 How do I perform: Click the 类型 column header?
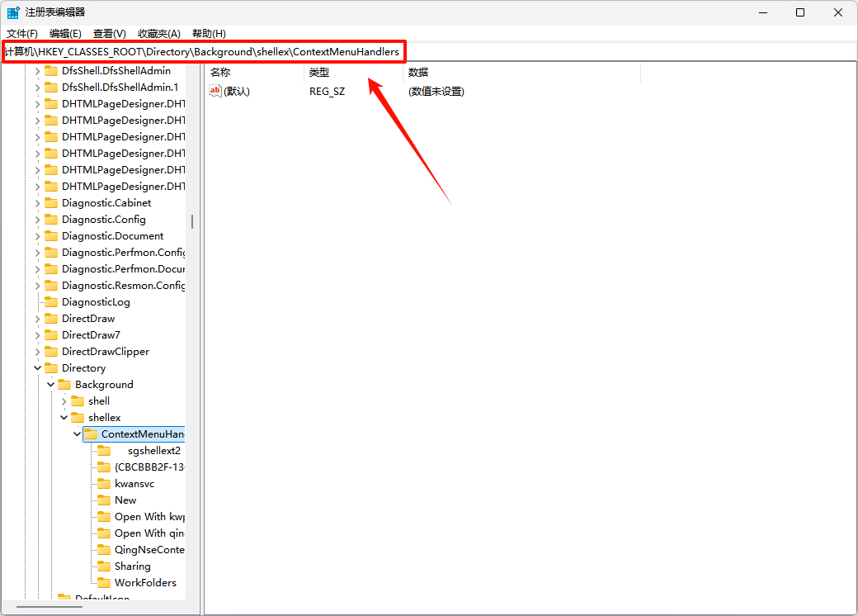click(319, 73)
